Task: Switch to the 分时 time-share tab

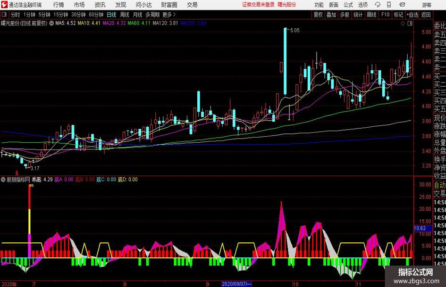Action: point(15,15)
